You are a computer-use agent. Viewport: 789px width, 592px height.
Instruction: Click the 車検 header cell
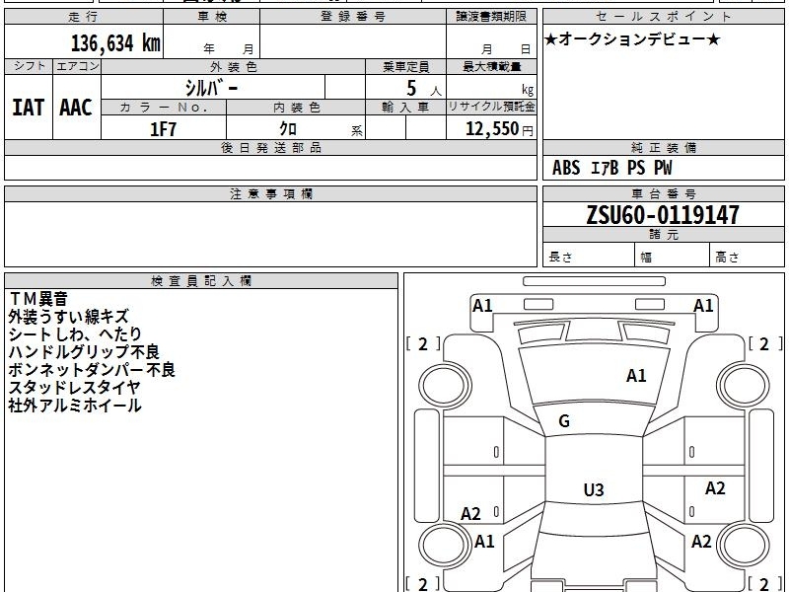212,17
